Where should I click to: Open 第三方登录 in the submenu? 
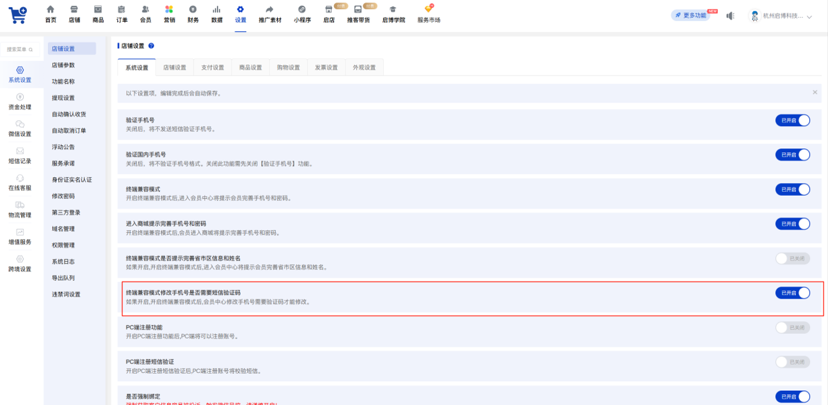pos(66,212)
